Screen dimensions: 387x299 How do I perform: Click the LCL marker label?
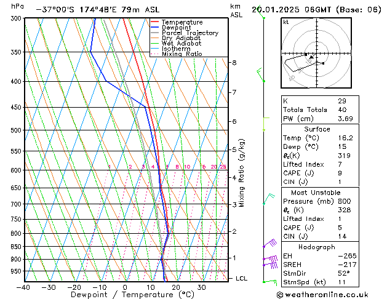pyautogui.click(x=241, y=279)
